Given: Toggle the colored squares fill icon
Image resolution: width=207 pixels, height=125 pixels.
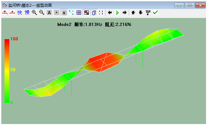Looking at the screenshot, I should [87, 13].
